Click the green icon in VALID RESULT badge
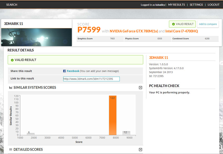 pos(173,24)
